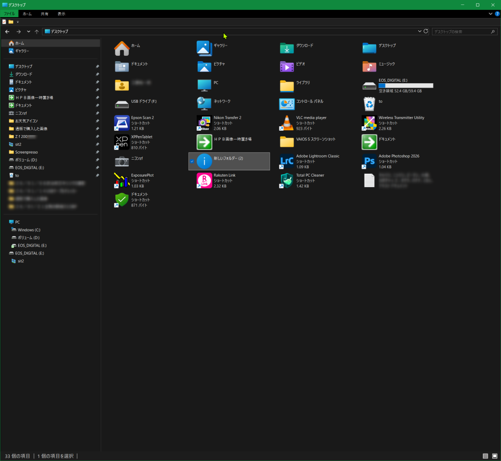Expand the address bar history dropdown
Screen dimensions: 501x461
[420, 31]
